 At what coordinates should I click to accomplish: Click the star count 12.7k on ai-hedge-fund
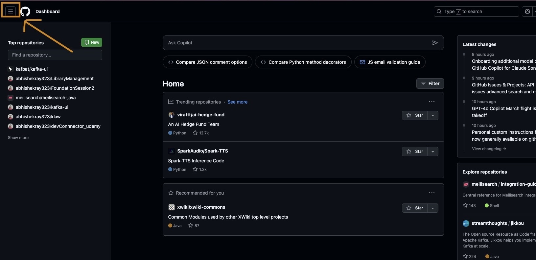point(201,133)
